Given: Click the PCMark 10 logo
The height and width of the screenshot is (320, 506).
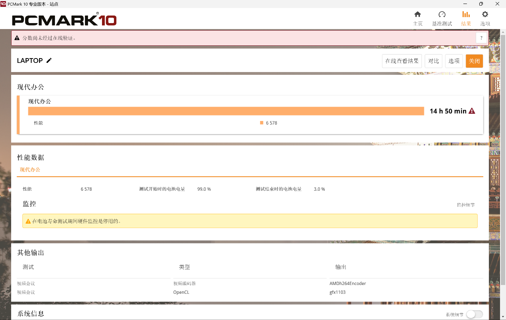Looking at the screenshot, I should pos(64,20).
